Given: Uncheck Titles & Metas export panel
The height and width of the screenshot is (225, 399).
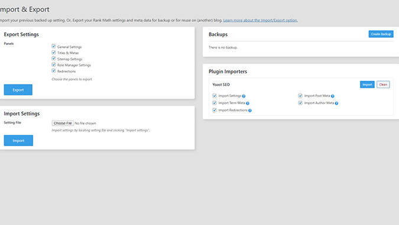Looking at the screenshot, I should (x=53, y=52).
